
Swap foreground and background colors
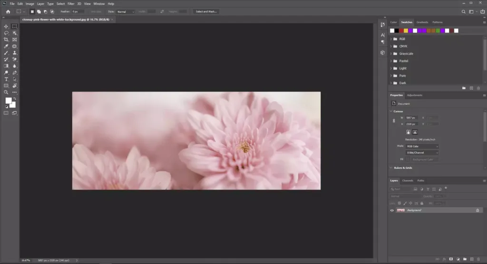(x=15, y=99)
